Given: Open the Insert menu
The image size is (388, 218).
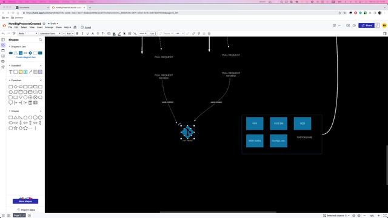Looking at the screenshot, I should point(39,27).
